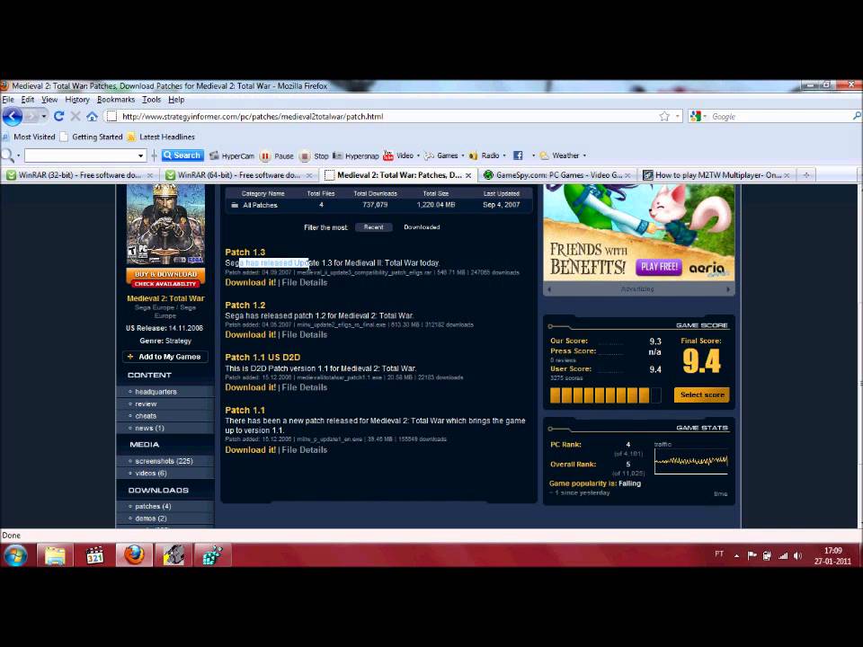
Task: Click the toolbar magnifying glass icon
Action: click(x=7, y=155)
